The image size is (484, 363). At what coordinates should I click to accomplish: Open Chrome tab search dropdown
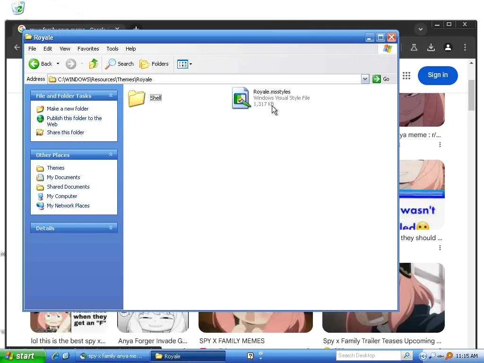point(420,29)
